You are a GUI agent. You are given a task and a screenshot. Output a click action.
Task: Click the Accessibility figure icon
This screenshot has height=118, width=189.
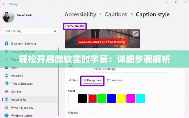7,99
